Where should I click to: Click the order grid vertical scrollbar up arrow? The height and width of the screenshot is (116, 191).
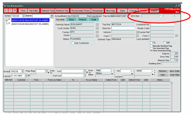pyautogui.click(x=171, y=83)
